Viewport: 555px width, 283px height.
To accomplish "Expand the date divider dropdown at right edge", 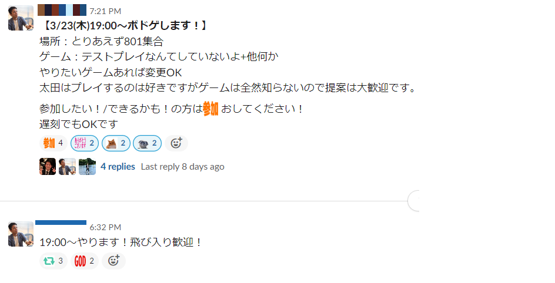I will (x=414, y=201).
